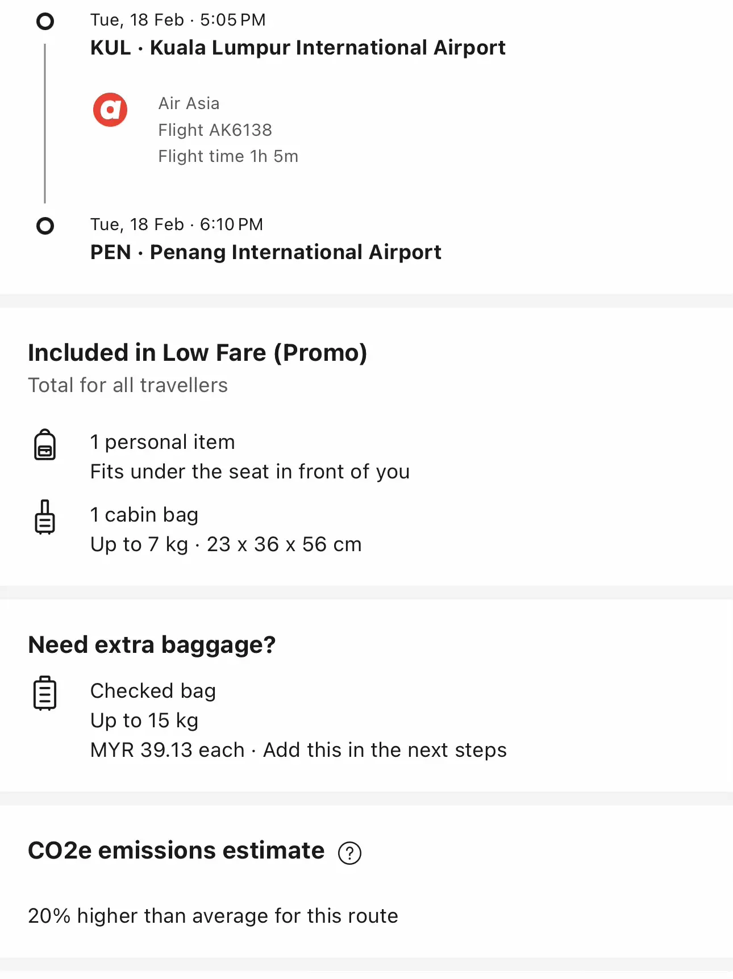Tap the PEN arrival circle marker
Viewport: 733px width, 979px height.
pos(45,226)
